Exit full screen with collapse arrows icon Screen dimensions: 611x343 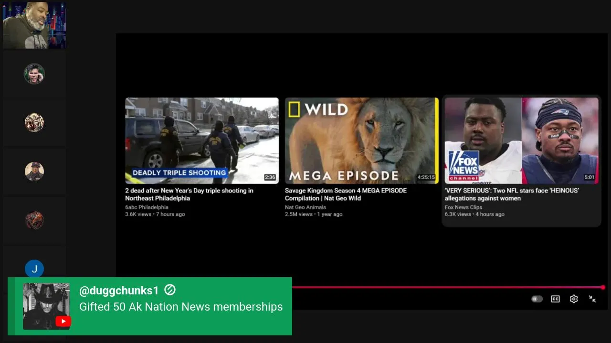pyautogui.click(x=592, y=299)
